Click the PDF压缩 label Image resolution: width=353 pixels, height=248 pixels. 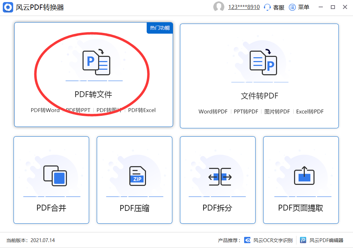(x=135, y=208)
